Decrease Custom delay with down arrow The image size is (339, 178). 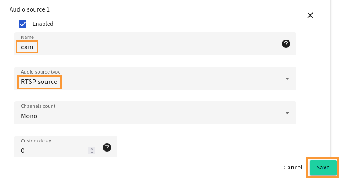pyautogui.click(x=92, y=152)
